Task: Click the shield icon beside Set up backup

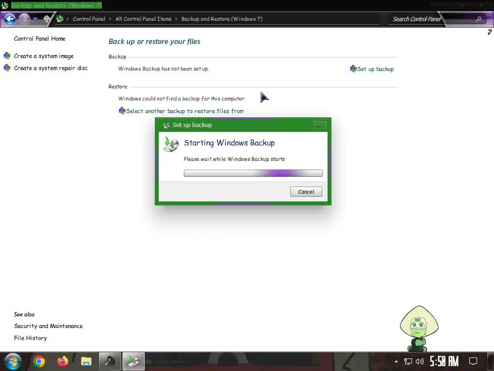Action: coord(353,69)
